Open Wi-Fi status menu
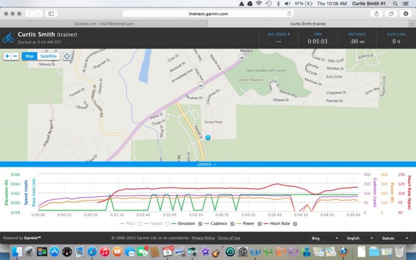Screen dimensions: 416x260 259,4
